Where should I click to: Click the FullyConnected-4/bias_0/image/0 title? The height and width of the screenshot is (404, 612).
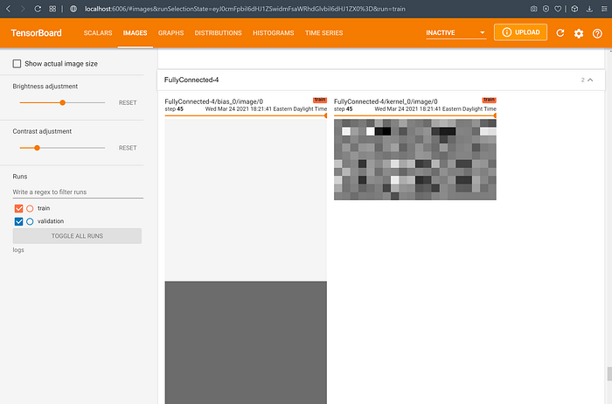coord(214,101)
